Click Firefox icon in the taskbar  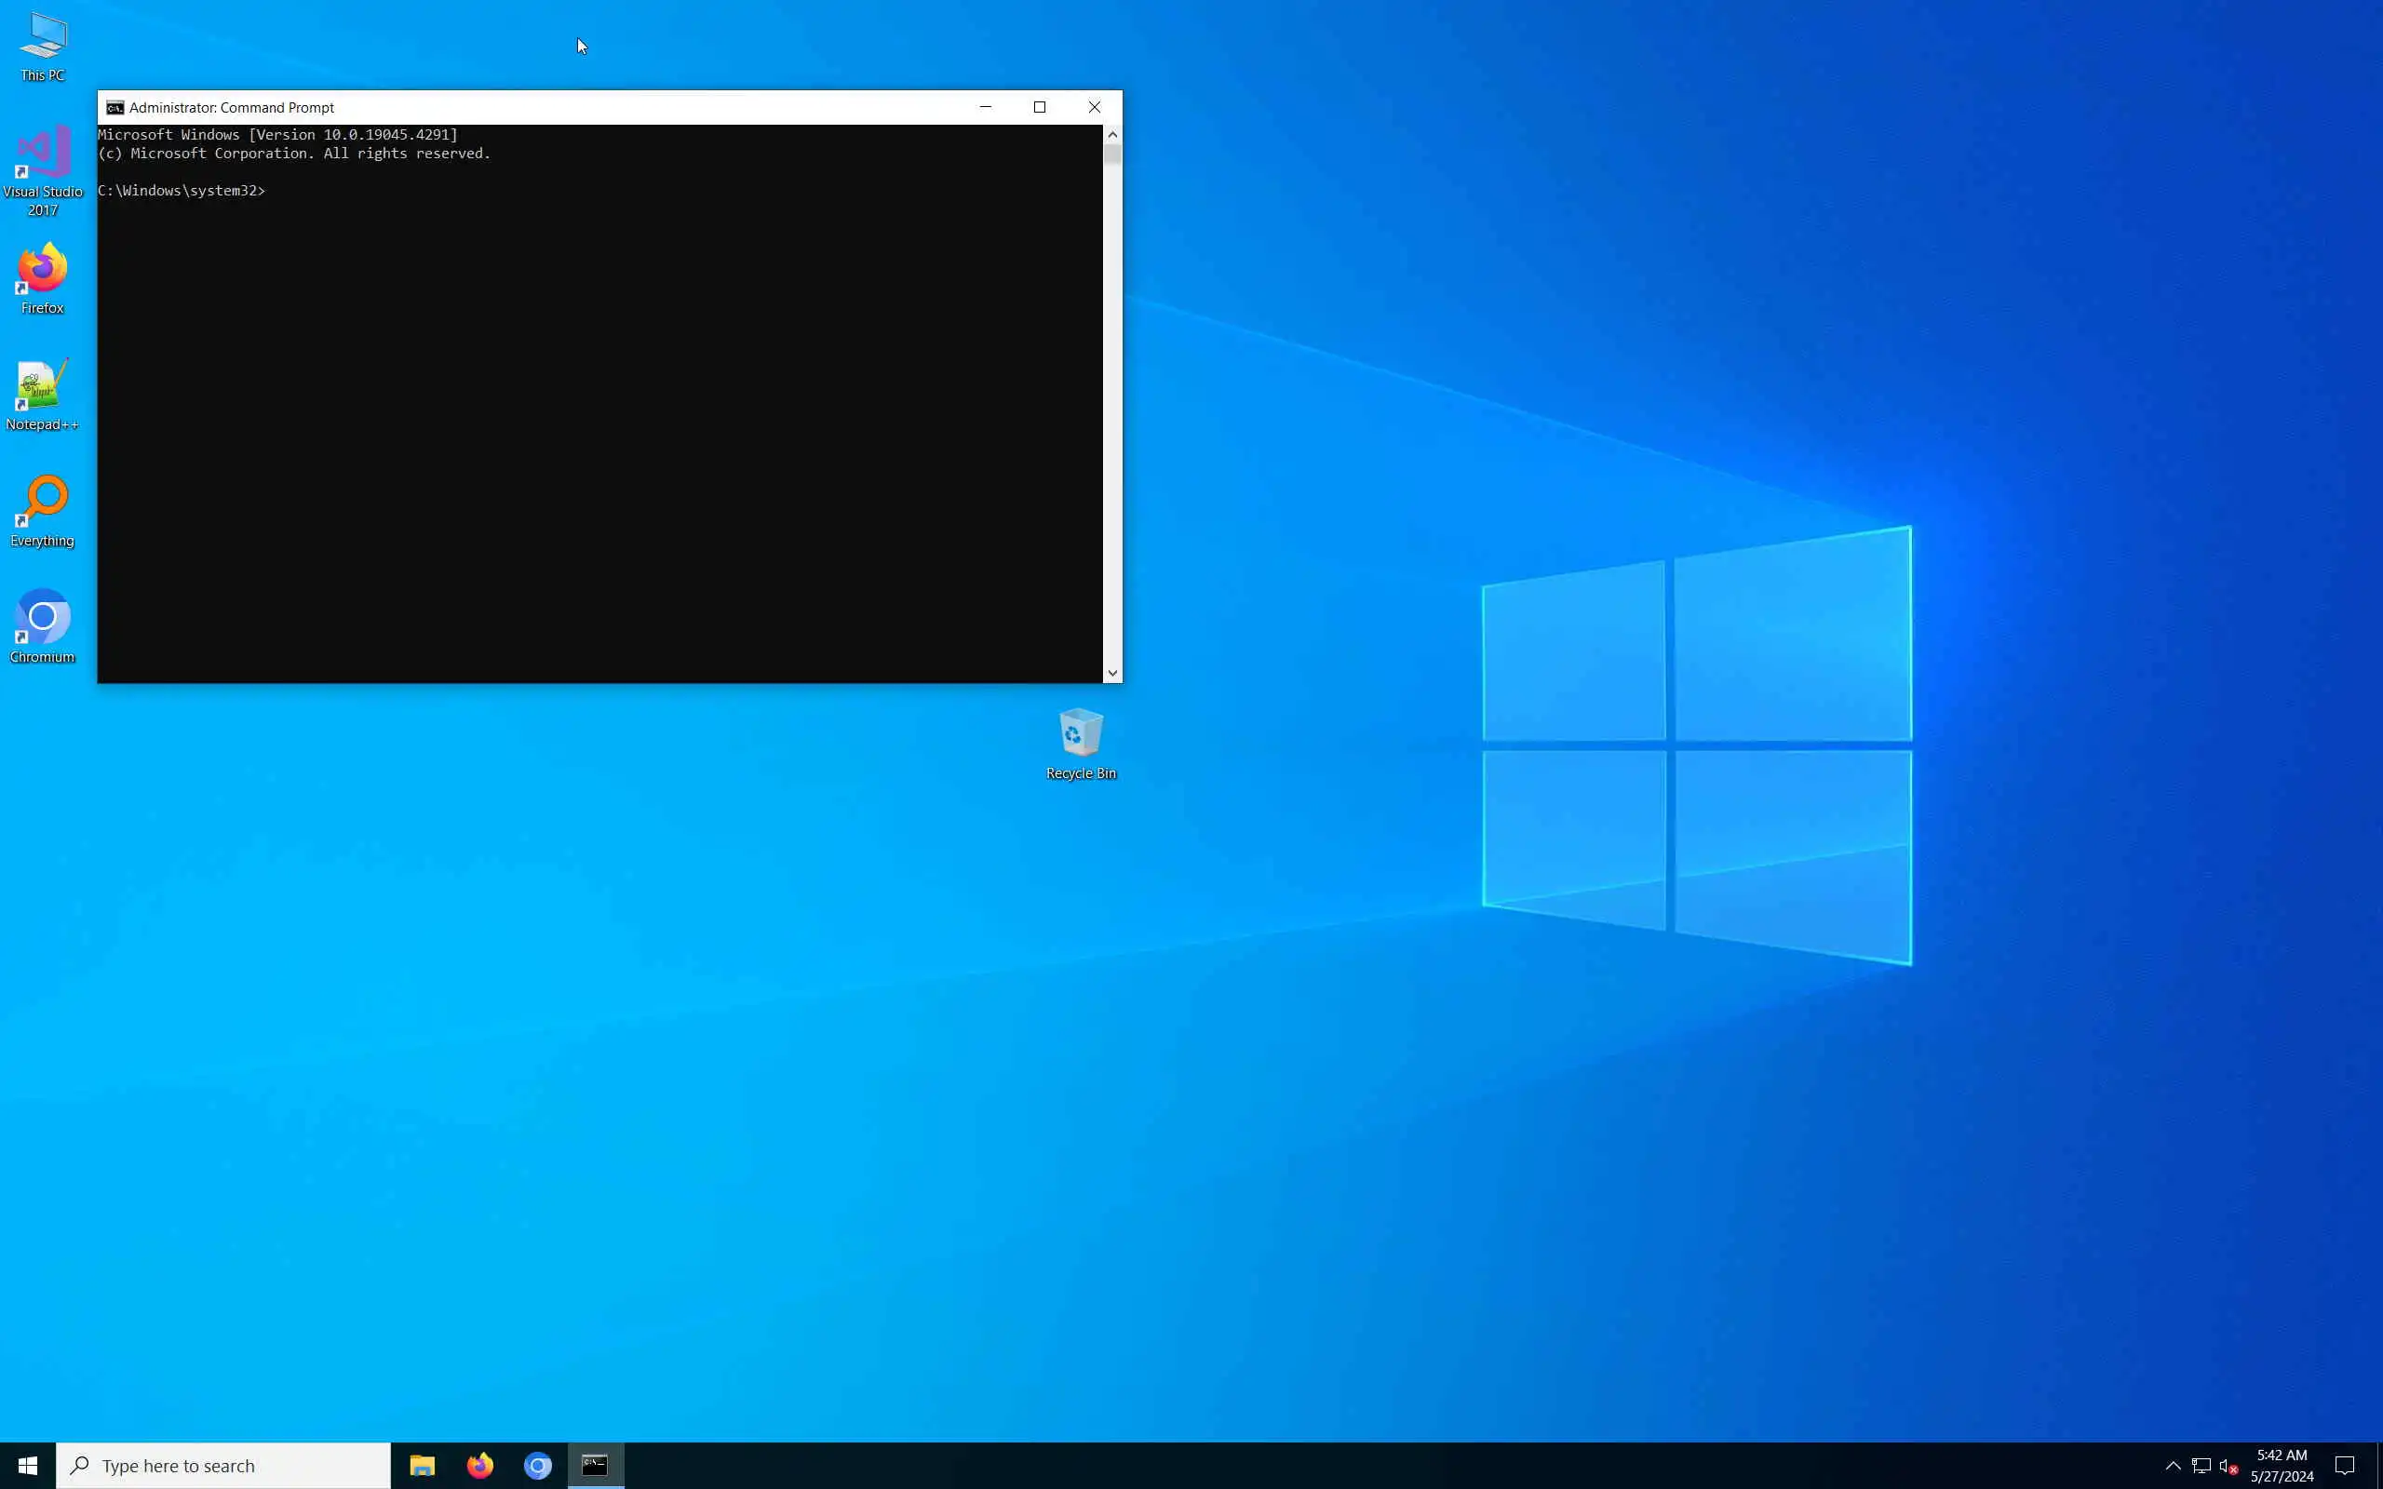(x=479, y=1466)
